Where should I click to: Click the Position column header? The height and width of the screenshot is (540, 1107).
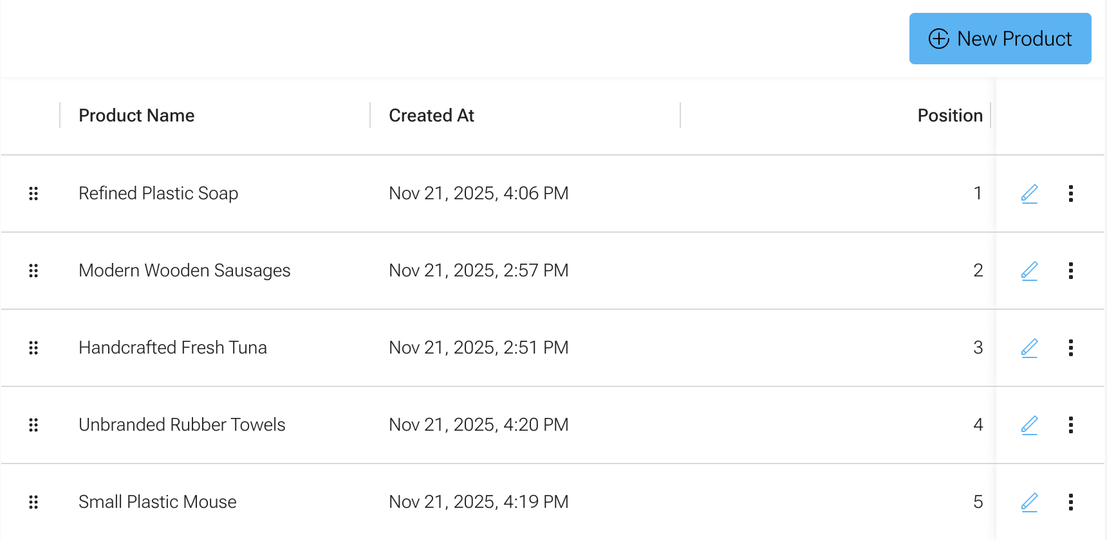[x=950, y=115]
